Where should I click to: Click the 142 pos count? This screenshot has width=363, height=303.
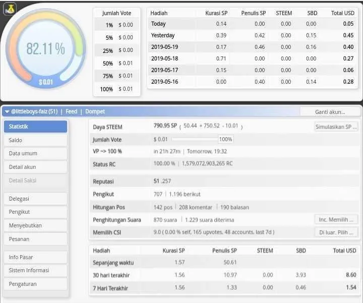[x=163, y=207]
